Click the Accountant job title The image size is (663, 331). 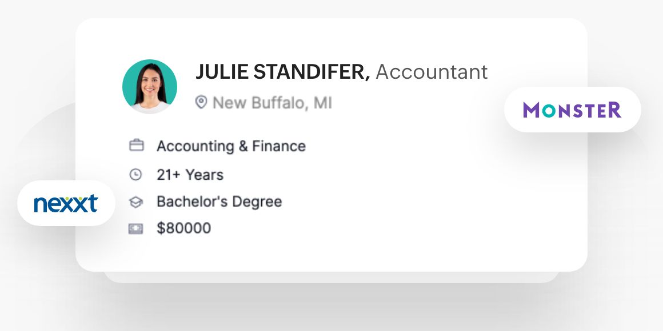(x=432, y=72)
